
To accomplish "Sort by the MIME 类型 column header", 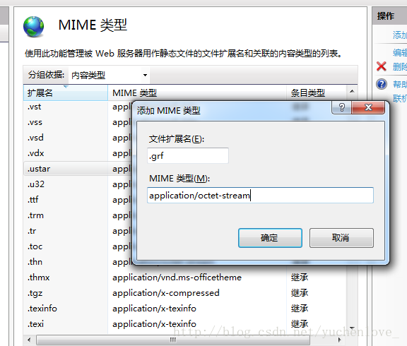I will [x=197, y=93].
